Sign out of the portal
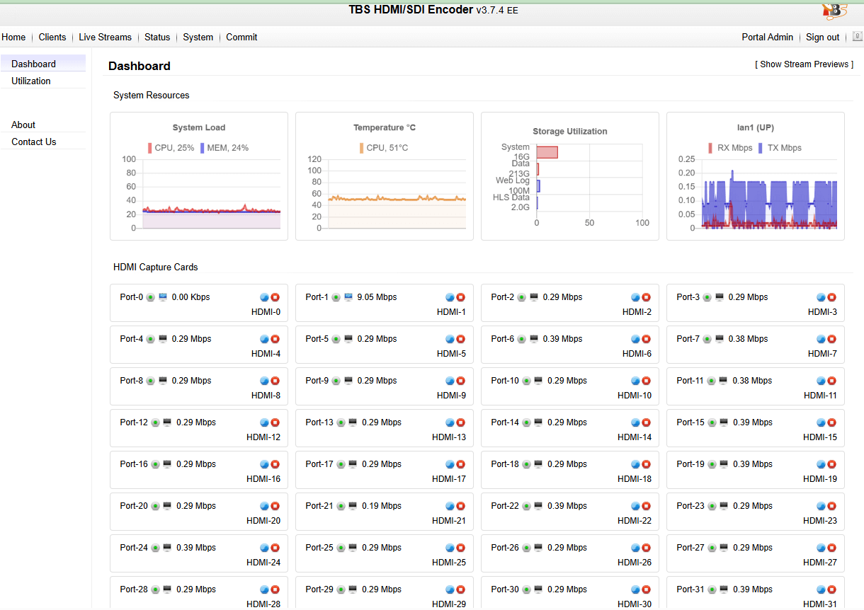Viewport: 864px width, 610px height. click(x=822, y=38)
